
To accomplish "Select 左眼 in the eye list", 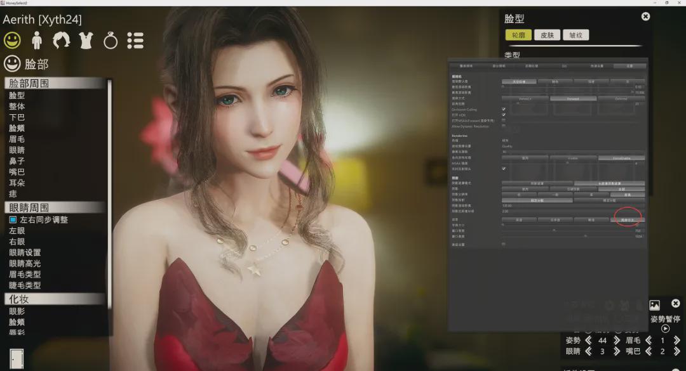I will pyautogui.click(x=17, y=230).
